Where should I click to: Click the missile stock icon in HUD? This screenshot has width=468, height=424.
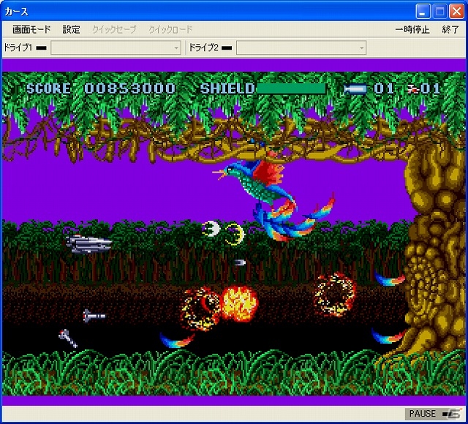click(355, 89)
